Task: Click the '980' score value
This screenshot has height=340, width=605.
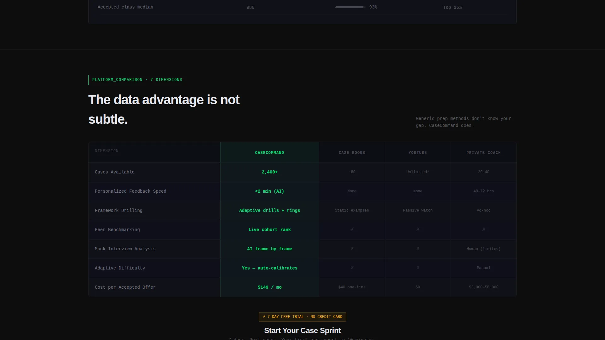Action: (251, 7)
